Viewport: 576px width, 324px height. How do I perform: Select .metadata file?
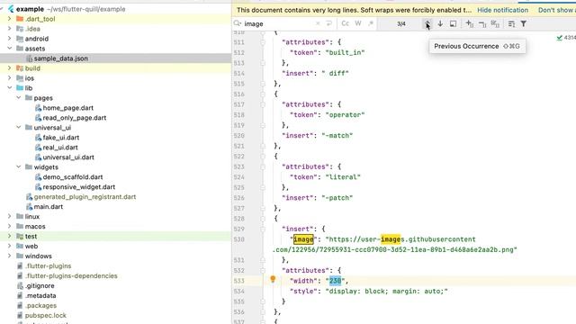(x=40, y=296)
